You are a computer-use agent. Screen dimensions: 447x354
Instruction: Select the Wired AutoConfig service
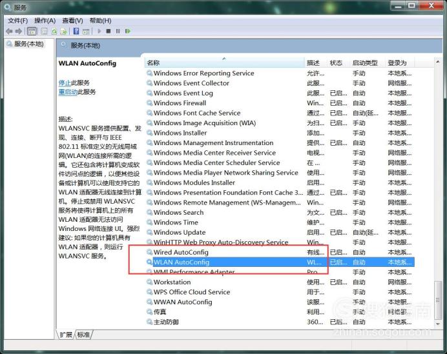(280, 252)
